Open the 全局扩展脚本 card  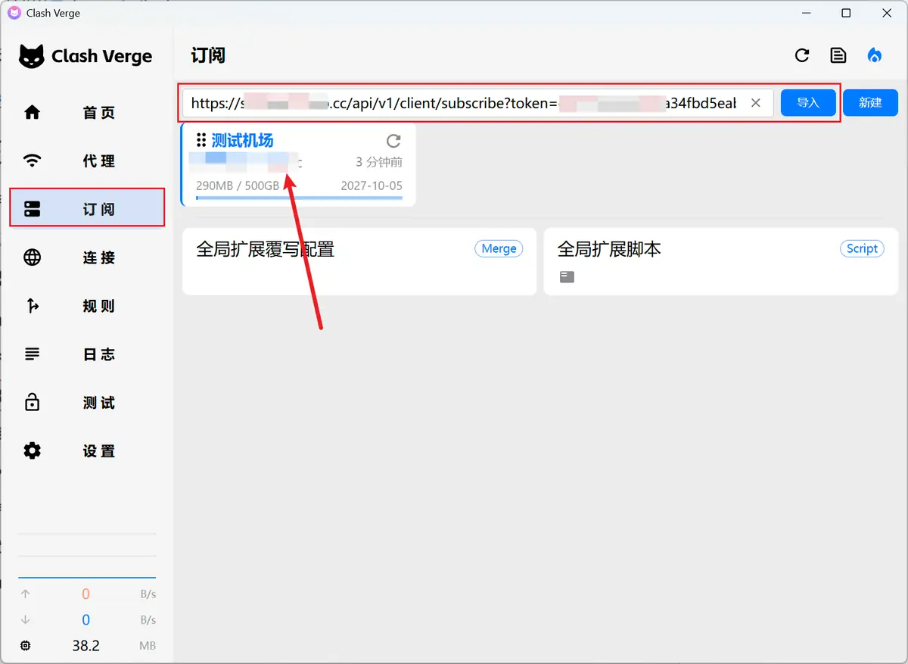(721, 262)
